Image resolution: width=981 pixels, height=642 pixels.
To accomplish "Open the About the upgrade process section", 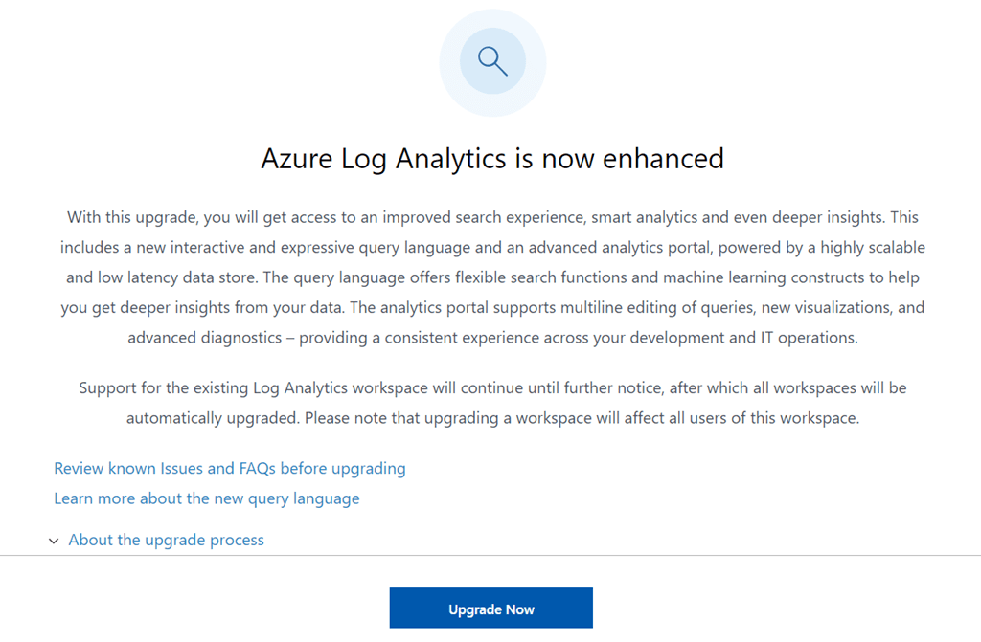I will click(x=166, y=540).
